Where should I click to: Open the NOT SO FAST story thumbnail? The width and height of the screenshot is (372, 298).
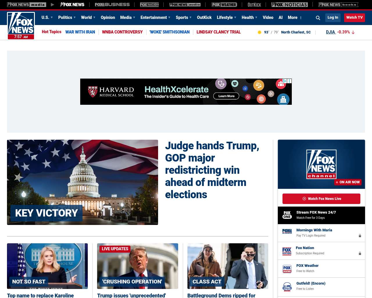[x=47, y=266]
